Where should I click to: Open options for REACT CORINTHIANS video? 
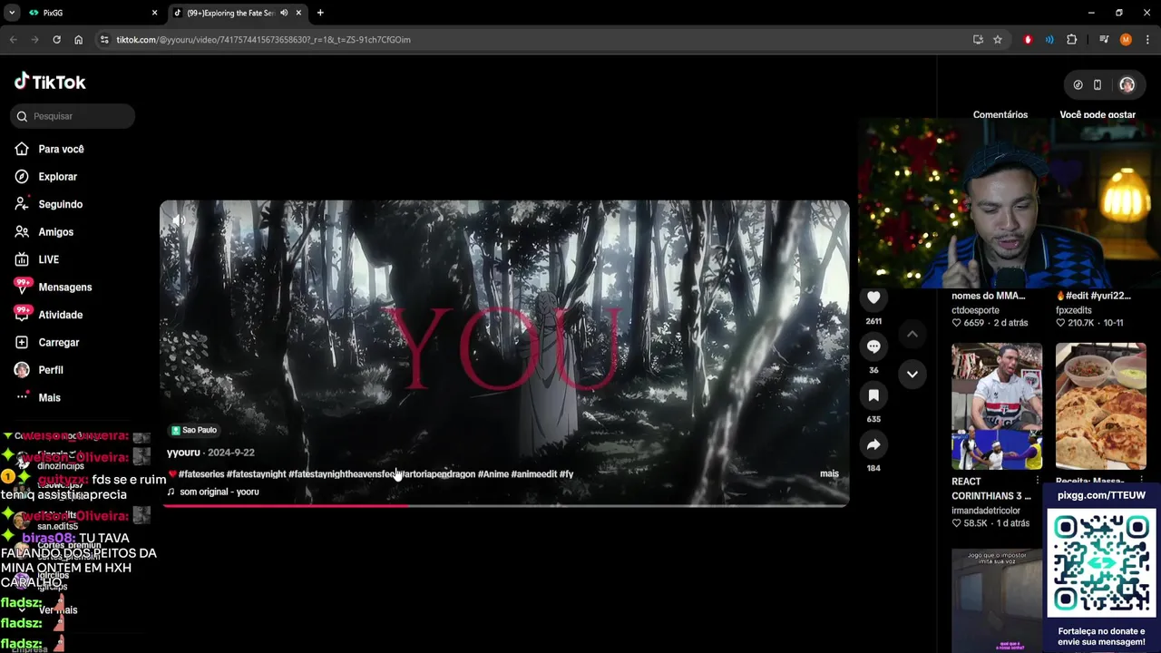click(x=1038, y=481)
